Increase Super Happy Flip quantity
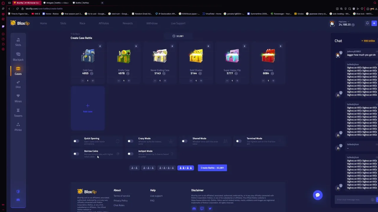The image size is (378, 212). click(x=237, y=81)
